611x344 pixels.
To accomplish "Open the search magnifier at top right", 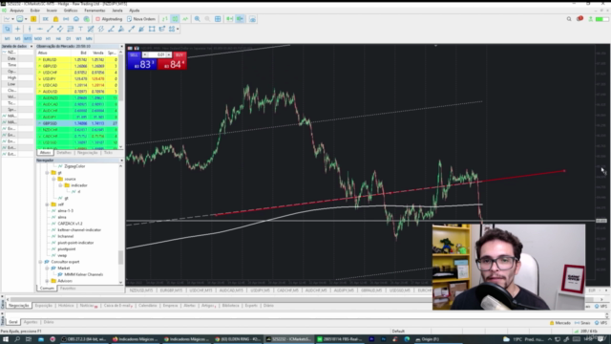I will [569, 19].
